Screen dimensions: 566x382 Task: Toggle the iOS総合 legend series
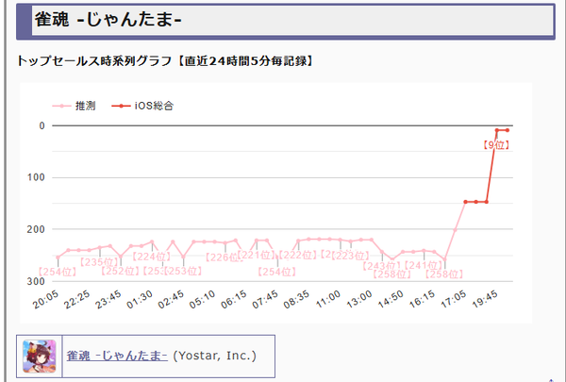coord(142,106)
